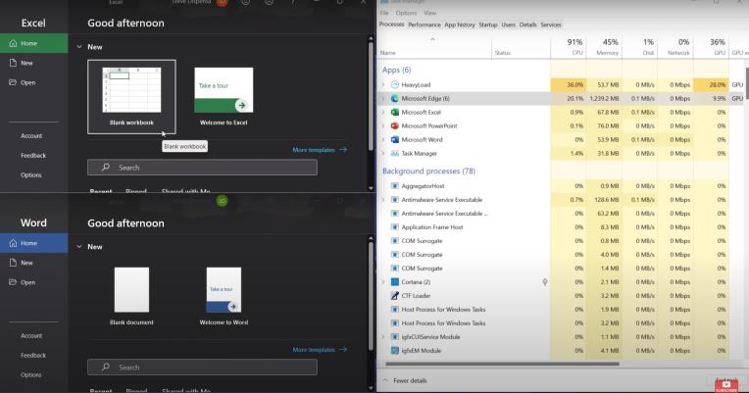Click the search magnifier icon in Excel
749x393 pixels.
(106, 168)
